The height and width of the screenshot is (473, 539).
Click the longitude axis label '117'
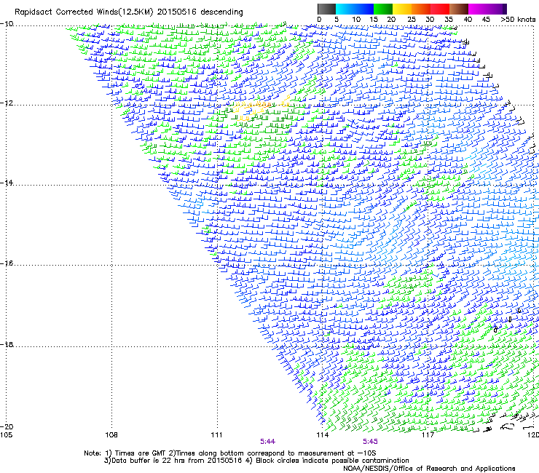(428, 435)
